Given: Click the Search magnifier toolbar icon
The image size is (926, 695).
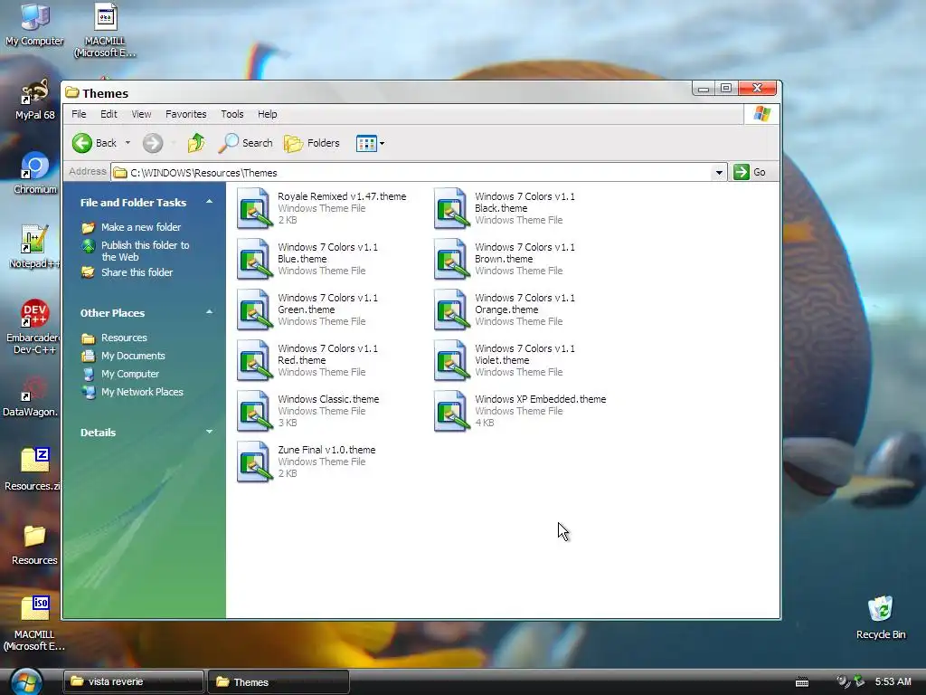Looking at the screenshot, I should pyautogui.click(x=229, y=143).
